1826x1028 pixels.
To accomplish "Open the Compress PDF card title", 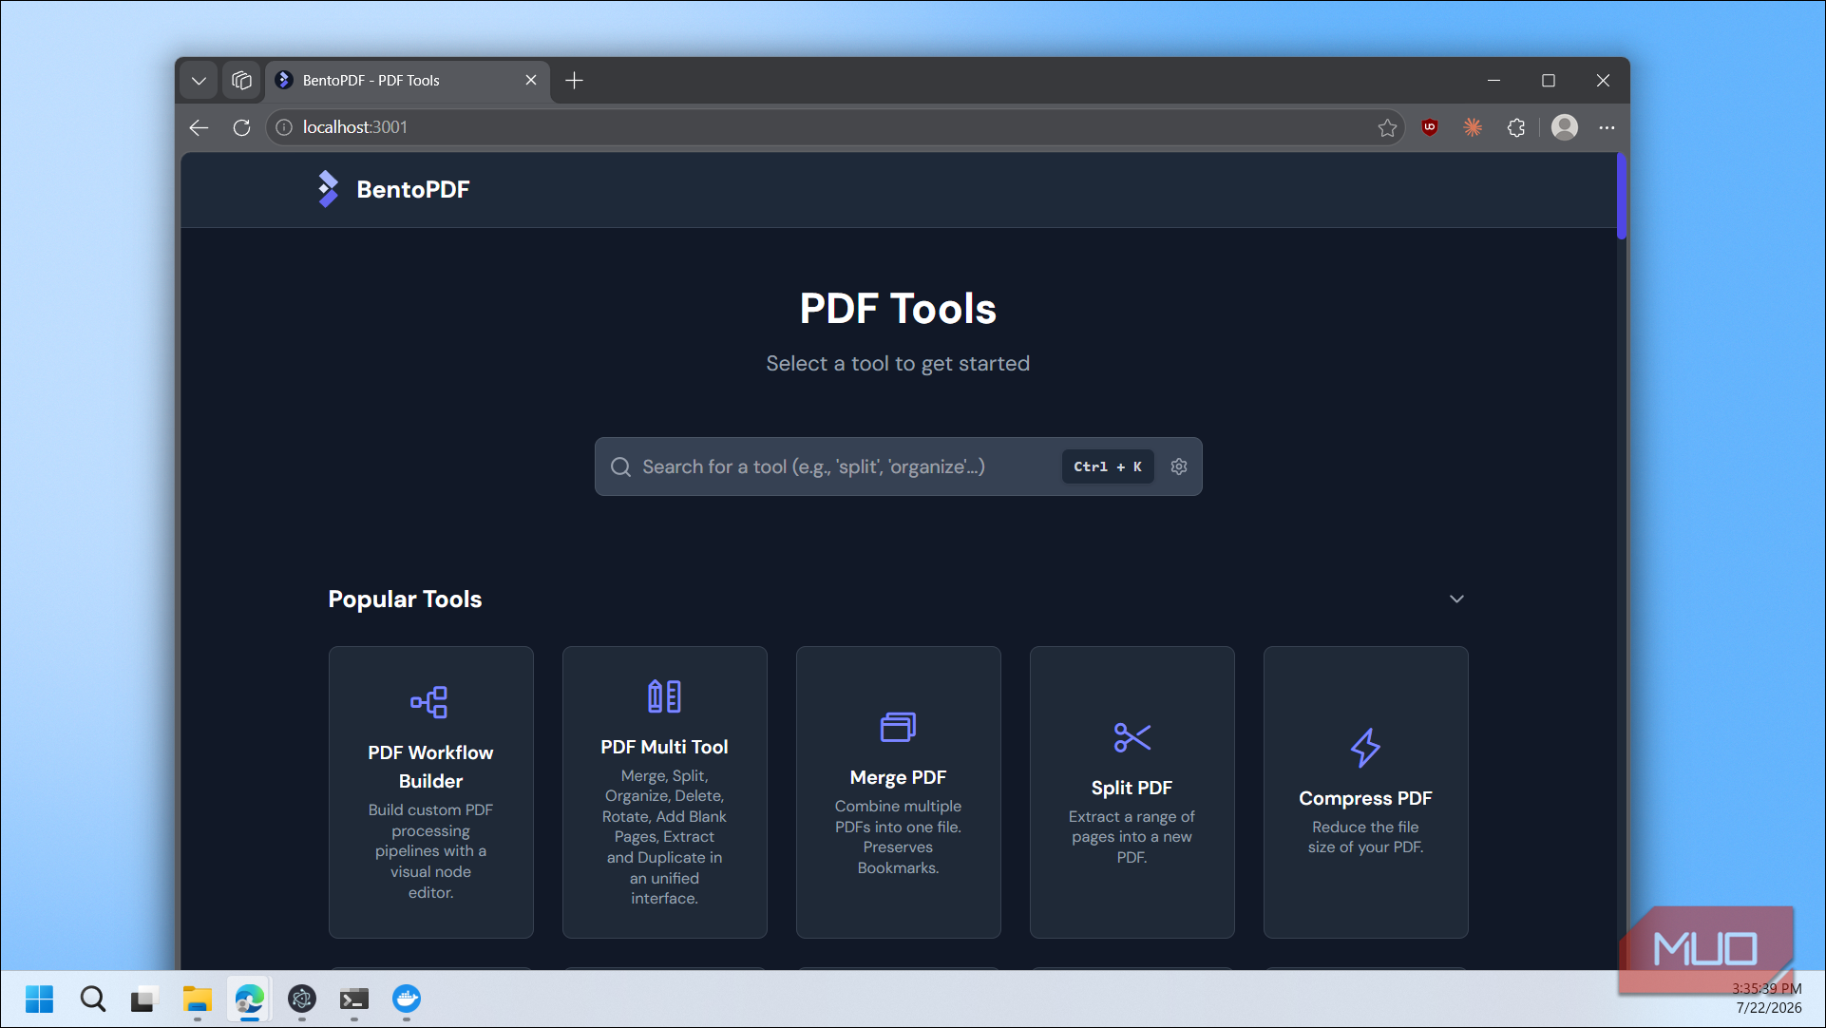I will [x=1365, y=798].
